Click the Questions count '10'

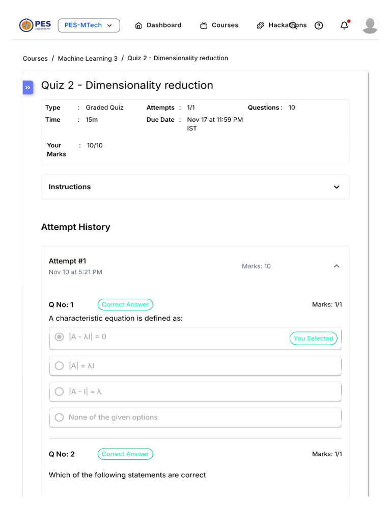pyautogui.click(x=292, y=108)
